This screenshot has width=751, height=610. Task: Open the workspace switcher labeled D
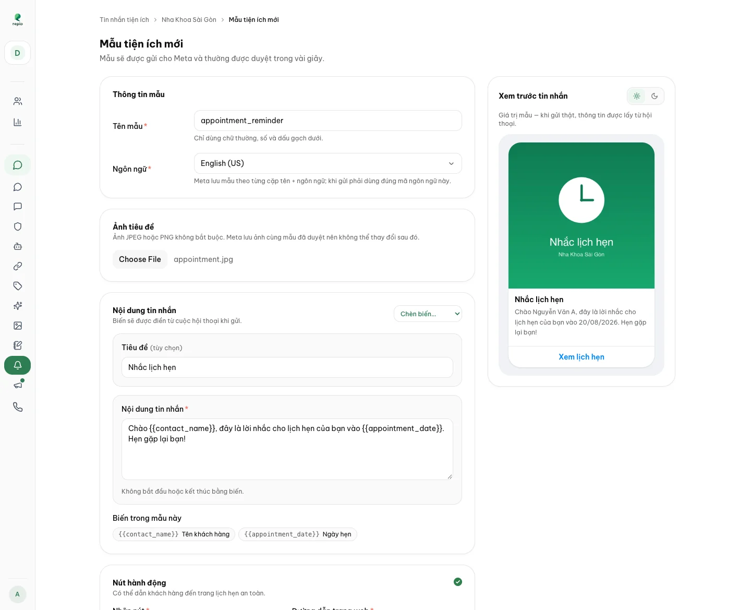pyautogui.click(x=18, y=53)
